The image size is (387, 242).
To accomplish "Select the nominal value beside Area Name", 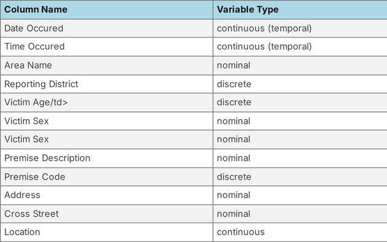I will point(233,65).
